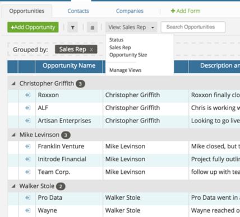240x217 pixels.
Task: Open Manage Views menu entry
Action: tap(126, 70)
